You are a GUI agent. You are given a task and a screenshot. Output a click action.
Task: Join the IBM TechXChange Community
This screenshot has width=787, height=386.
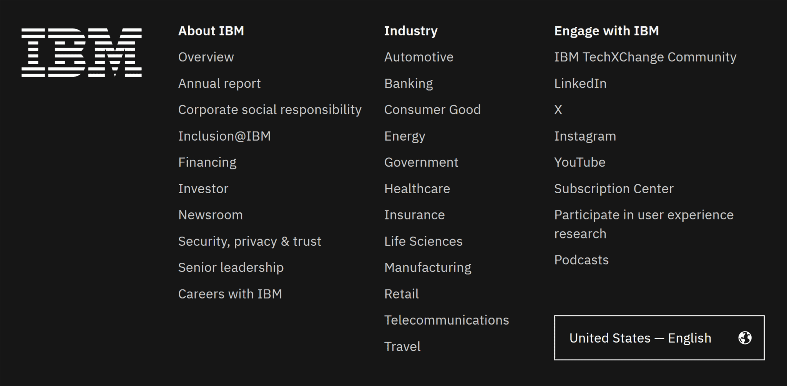pyautogui.click(x=646, y=57)
